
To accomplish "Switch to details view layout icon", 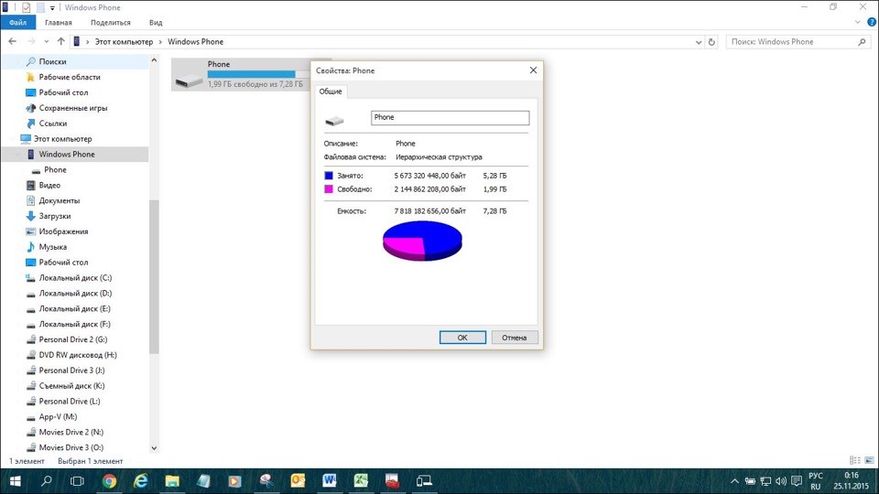I will click(855, 460).
